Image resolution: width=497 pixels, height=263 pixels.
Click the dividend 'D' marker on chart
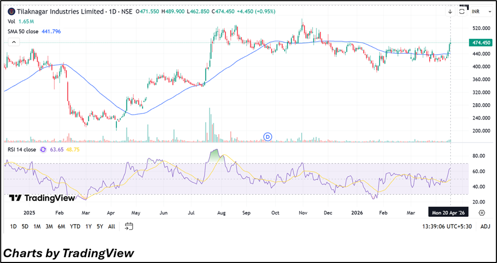[267, 137]
